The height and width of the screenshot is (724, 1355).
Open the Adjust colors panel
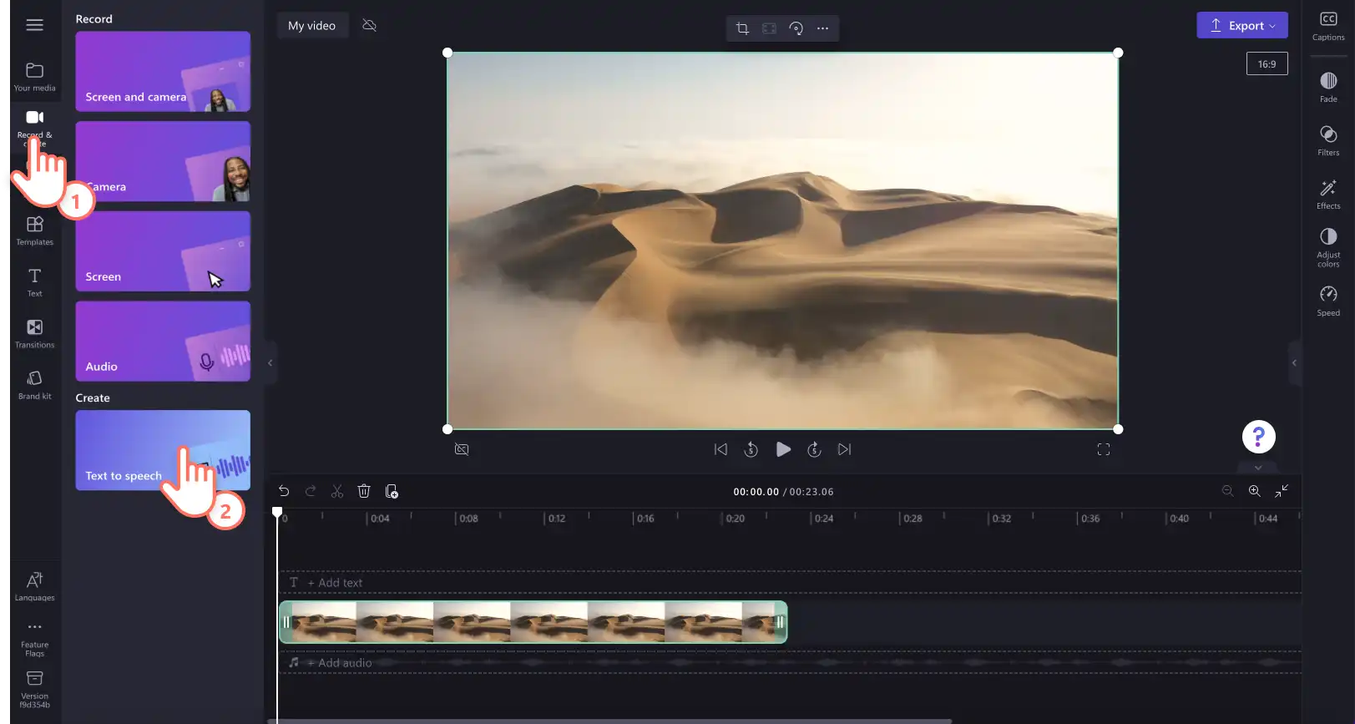coord(1328,247)
